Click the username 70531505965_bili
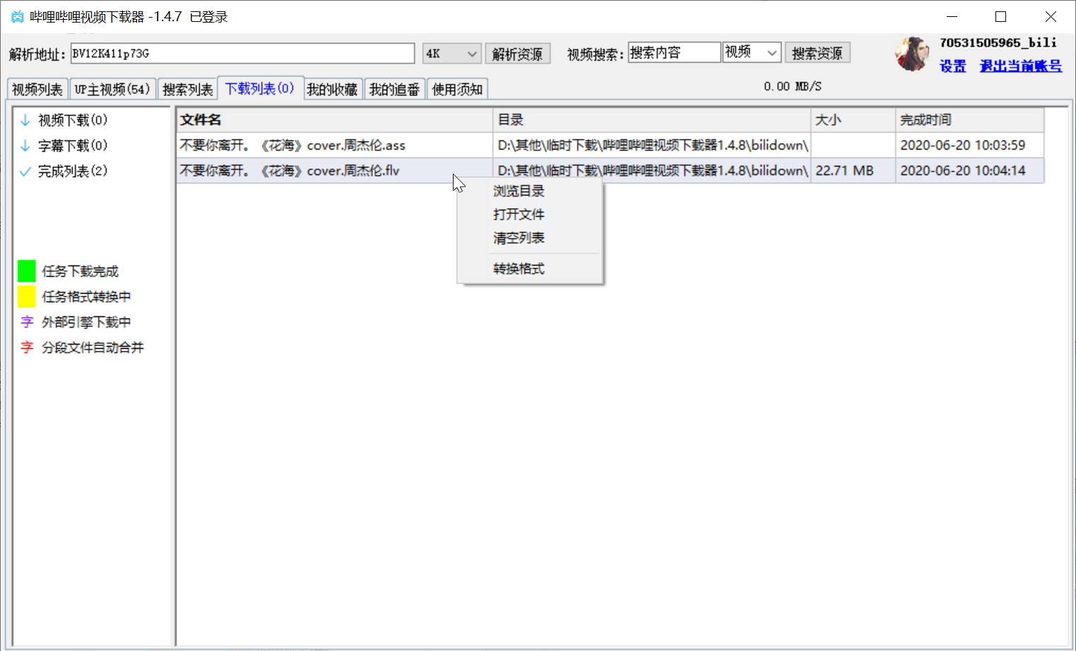The image size is (1076, 651). pyautogui.click(x=998, y=43)
